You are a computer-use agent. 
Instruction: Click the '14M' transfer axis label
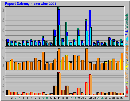(4, 78)
